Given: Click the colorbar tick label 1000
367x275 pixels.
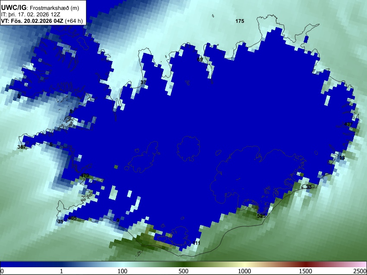Looking at the screenshot, I should (x=244, y=271).
